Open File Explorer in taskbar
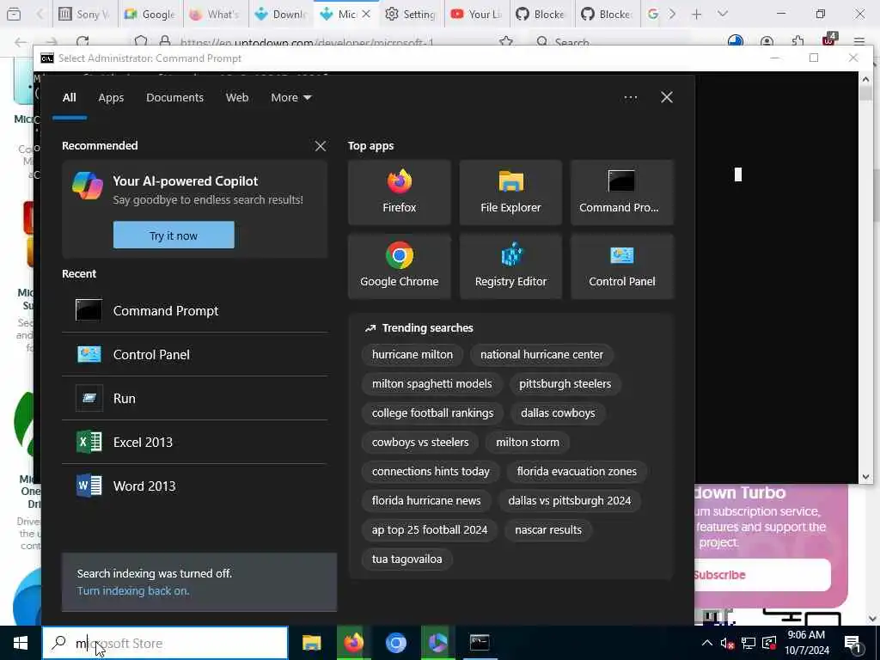 [311, 643]
